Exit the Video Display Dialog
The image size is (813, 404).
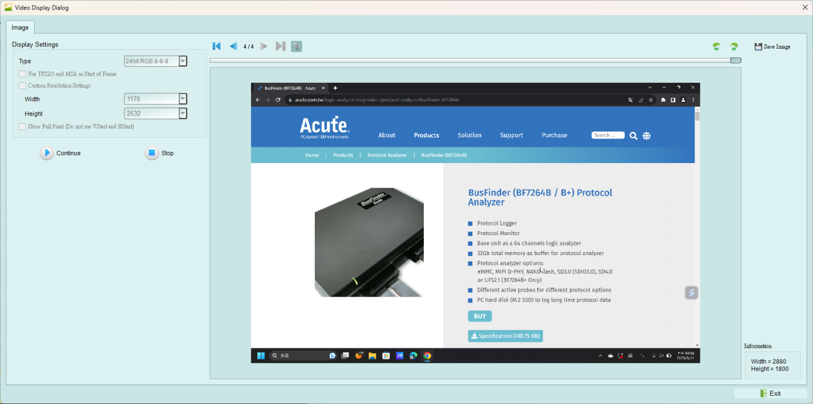770,393
